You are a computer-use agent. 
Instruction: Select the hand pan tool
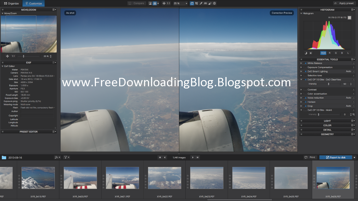coord(192,3)
